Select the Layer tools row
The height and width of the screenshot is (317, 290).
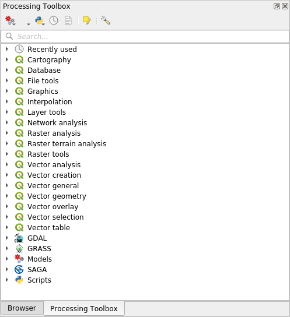[x=145, y=112]
